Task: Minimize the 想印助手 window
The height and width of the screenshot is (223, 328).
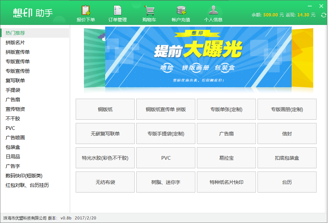Action: click(310, 6)
